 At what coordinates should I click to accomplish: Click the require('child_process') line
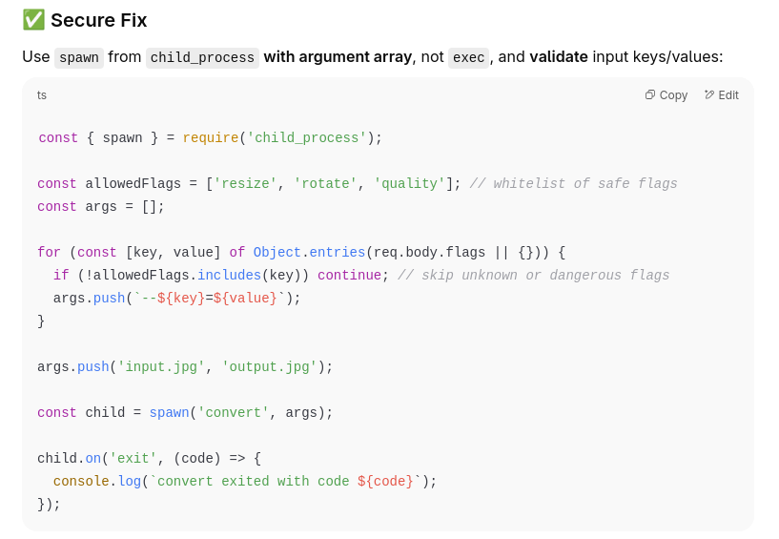(211, 137)
